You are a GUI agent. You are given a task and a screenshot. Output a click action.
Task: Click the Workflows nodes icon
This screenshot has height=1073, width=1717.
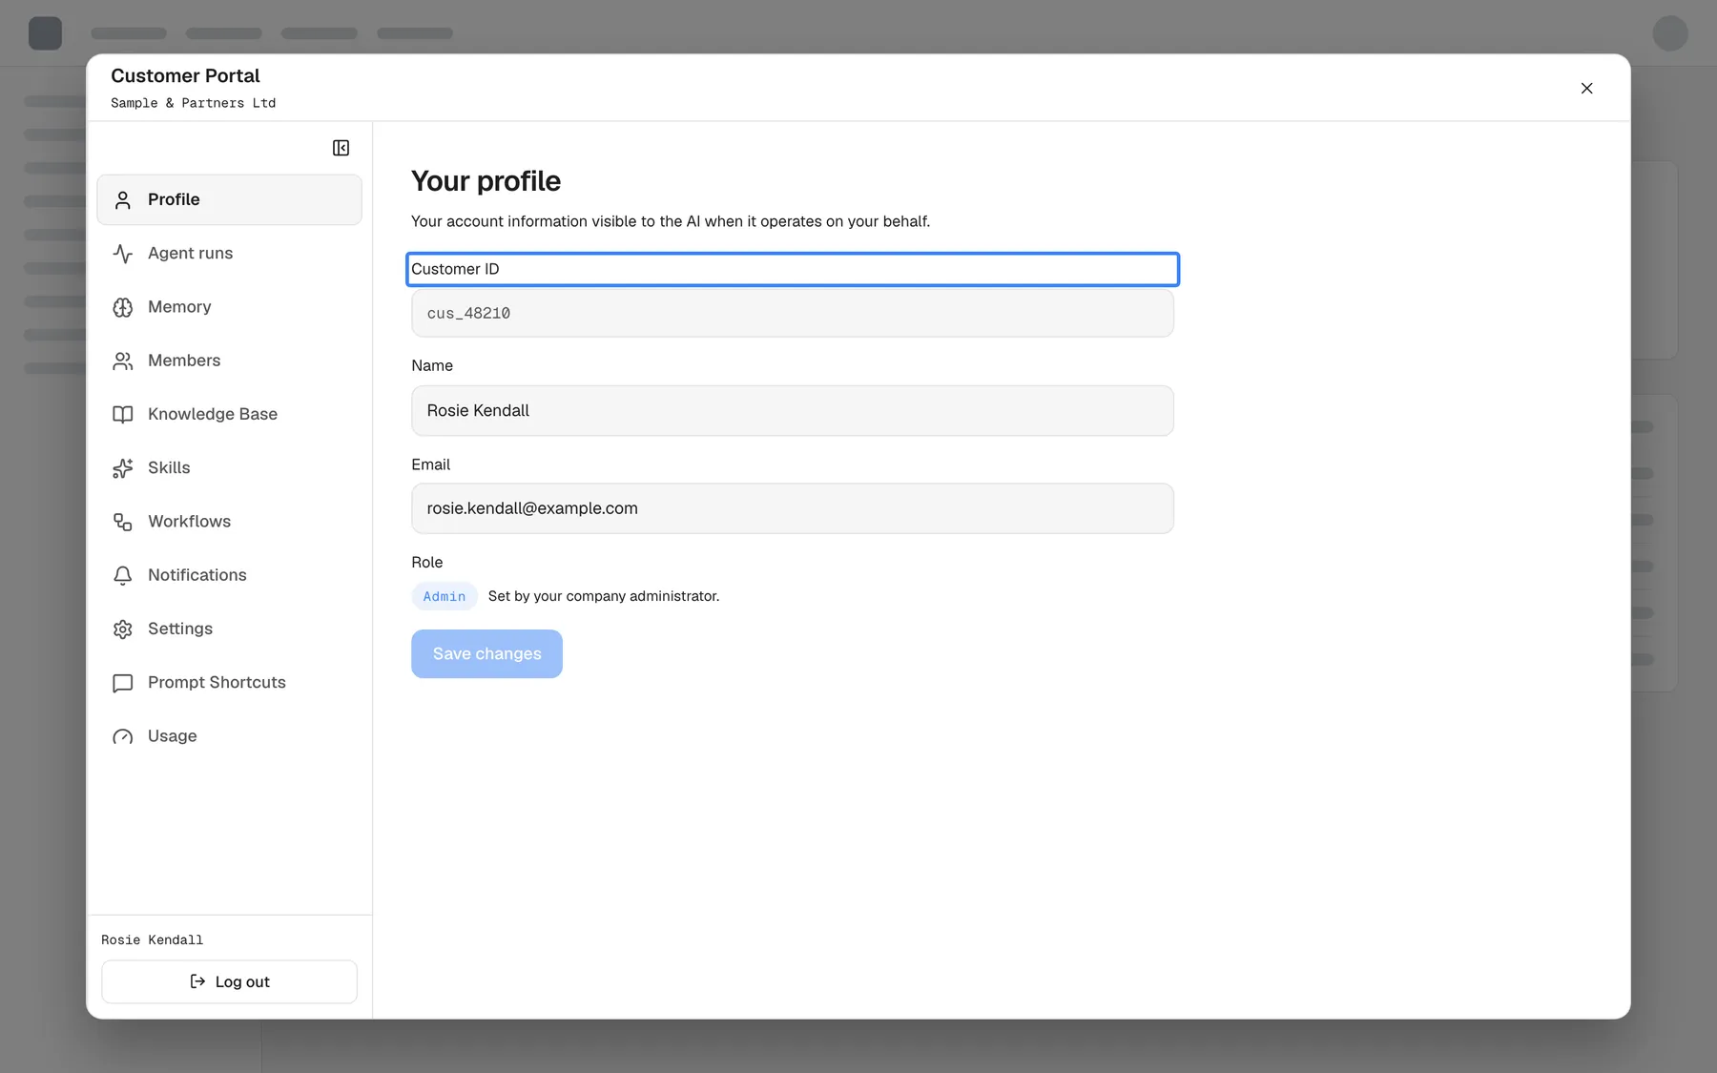pyautogui.click(x=123, y=522)
